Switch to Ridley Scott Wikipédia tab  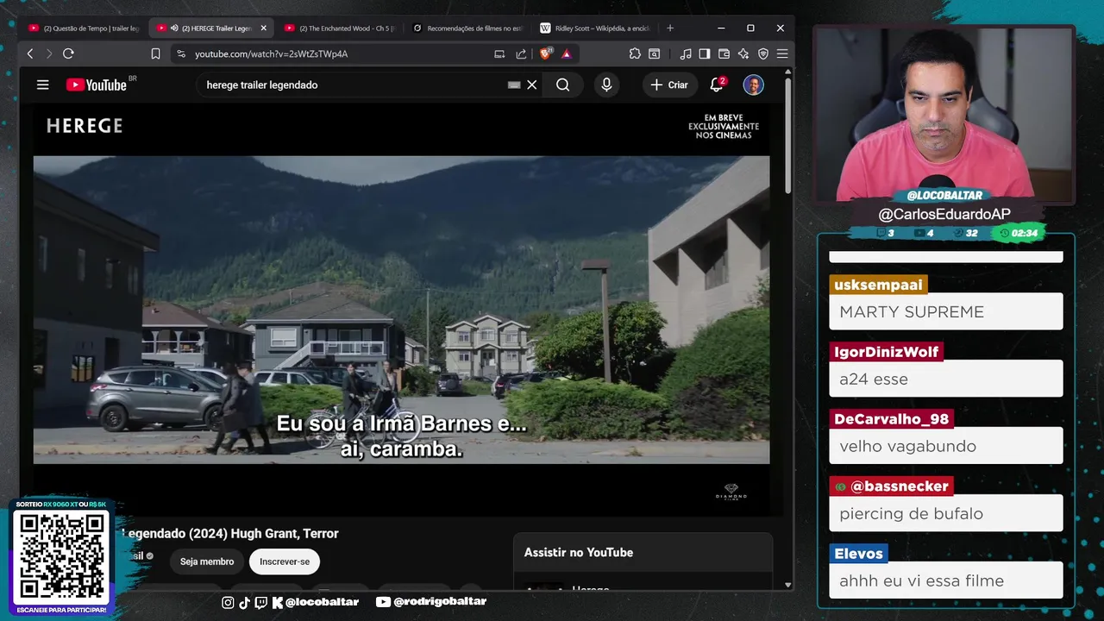pos(596,28)
